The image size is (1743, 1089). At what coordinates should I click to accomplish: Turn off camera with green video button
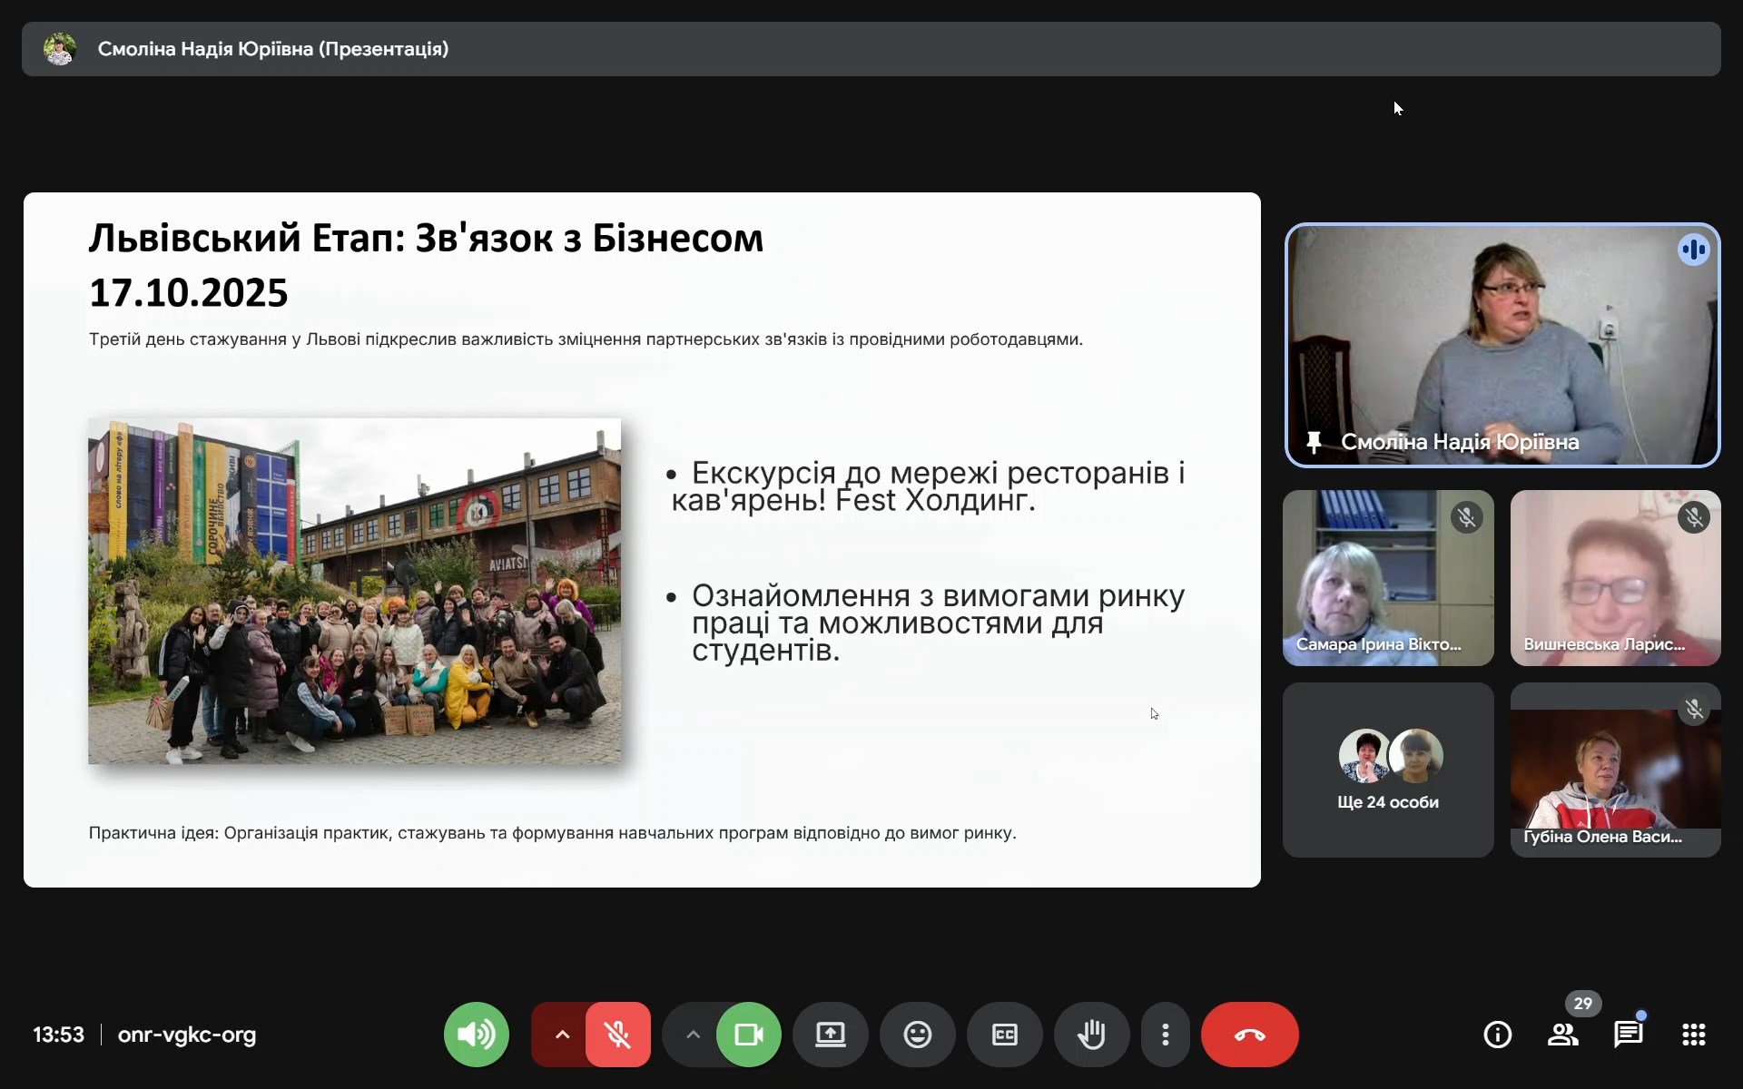(x=748, y=1035)
